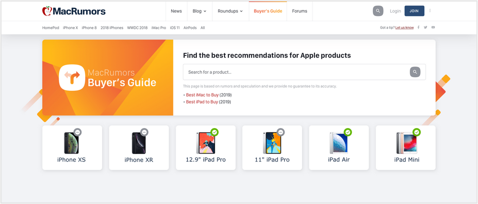Go to the Forums tab

299,11
